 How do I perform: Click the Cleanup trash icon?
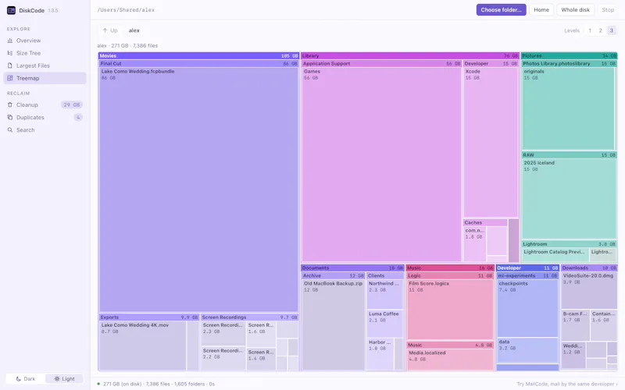(x=10, y=105)
